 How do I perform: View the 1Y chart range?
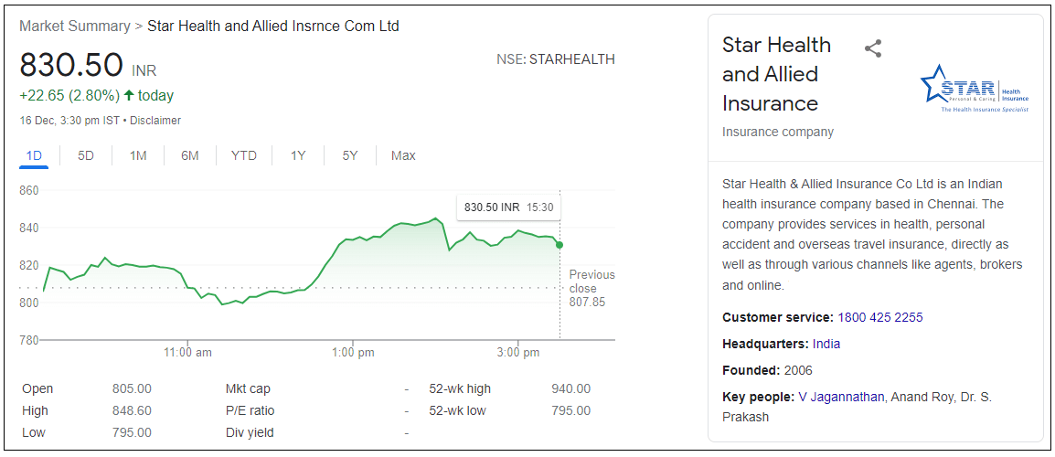pos(298,156)
